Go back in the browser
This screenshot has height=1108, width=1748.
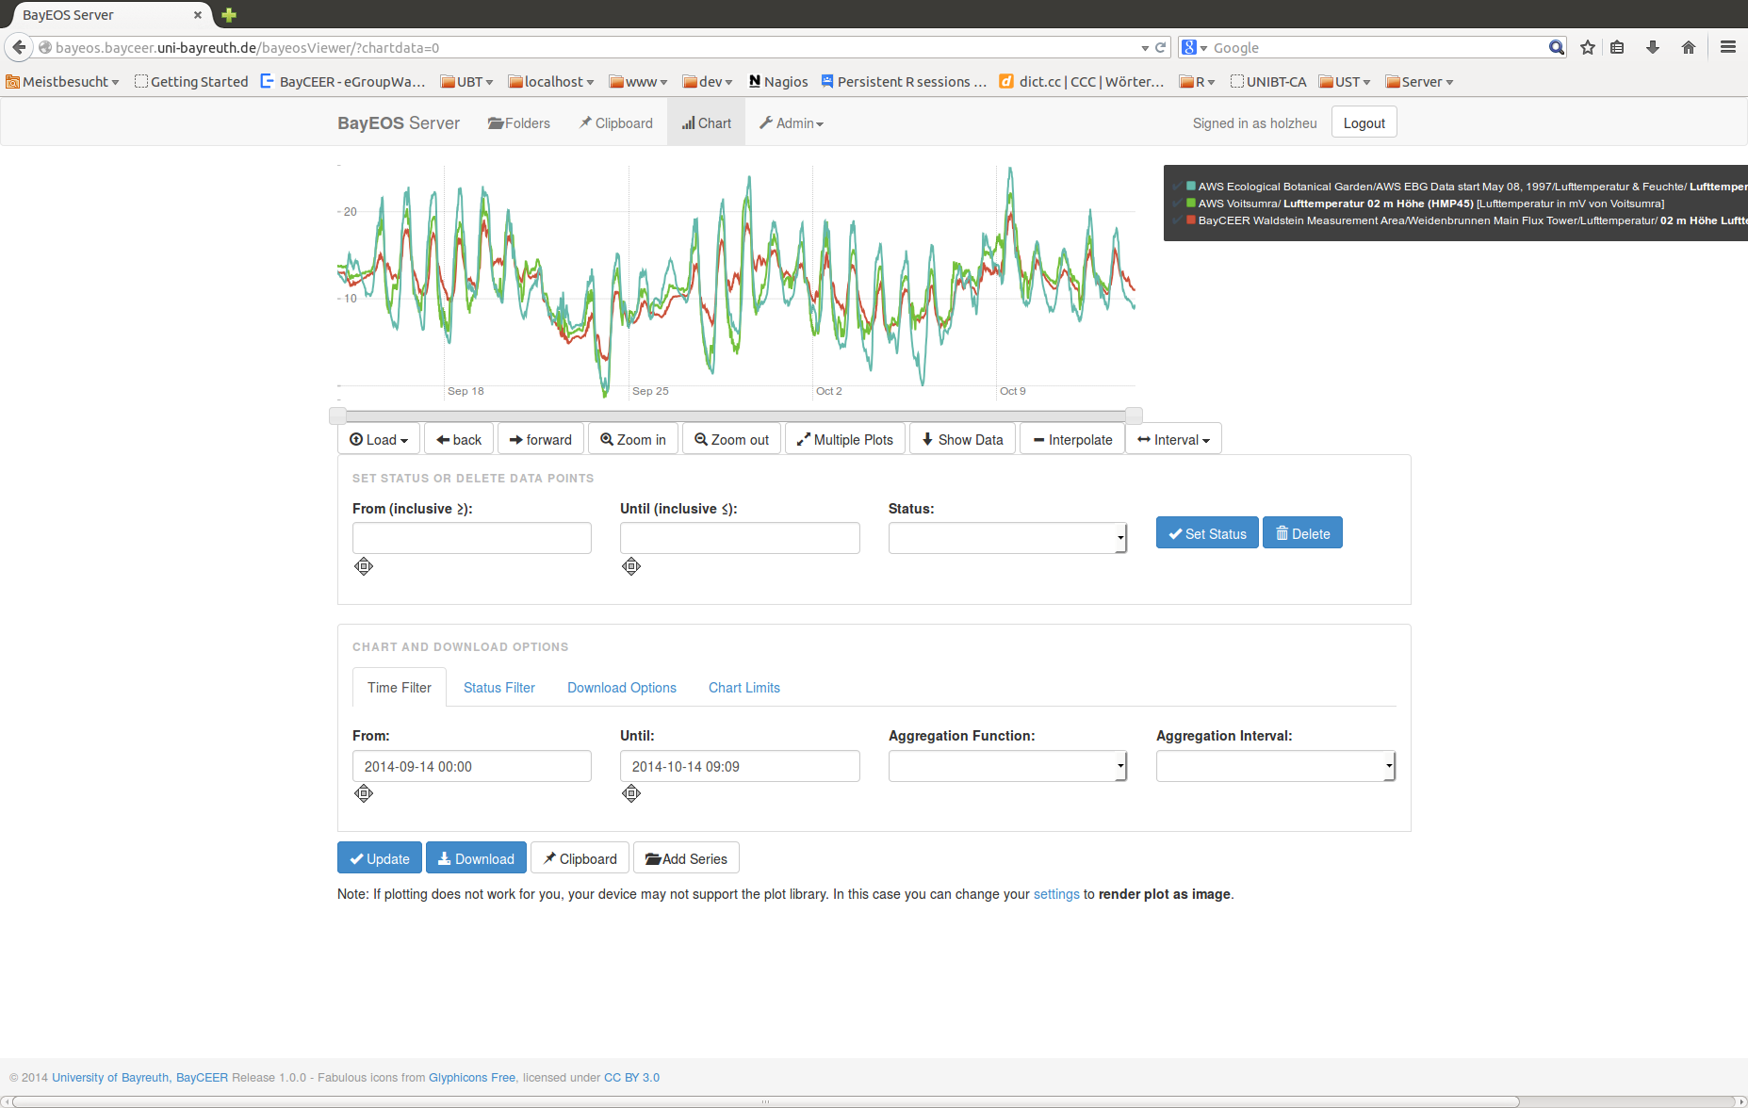pyautogui.click(x=18, y=47)
